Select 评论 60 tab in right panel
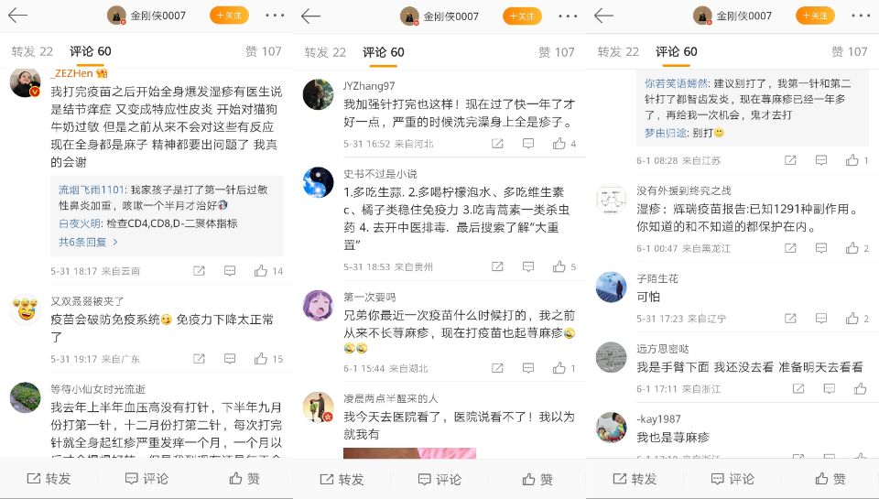Screen dimensions: 879x499 click(x=676, y=51)
